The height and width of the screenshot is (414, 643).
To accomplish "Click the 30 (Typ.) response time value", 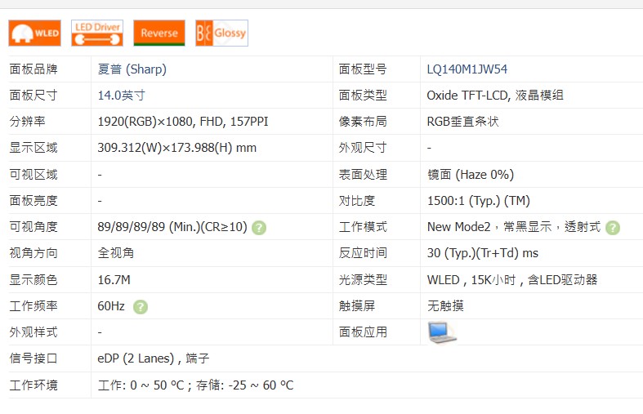I will tap(482, 253).
